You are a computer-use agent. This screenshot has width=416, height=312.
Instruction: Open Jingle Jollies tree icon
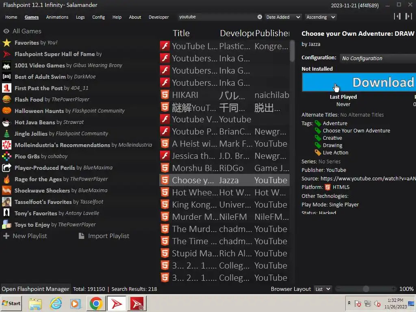tap(6, 133)
